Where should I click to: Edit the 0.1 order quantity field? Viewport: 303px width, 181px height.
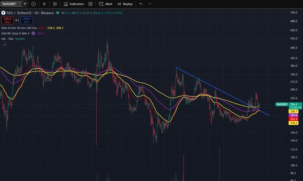pyautogui.click(x=17, y=20)
